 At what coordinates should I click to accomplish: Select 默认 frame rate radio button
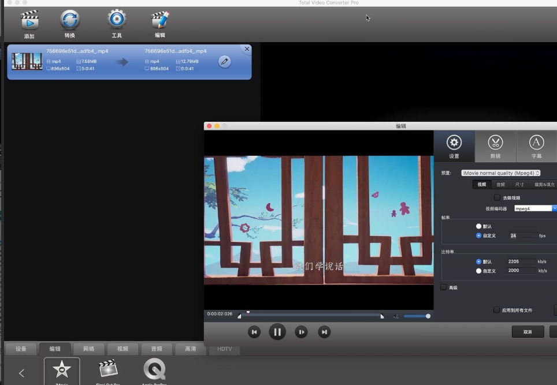click(478, 226)
